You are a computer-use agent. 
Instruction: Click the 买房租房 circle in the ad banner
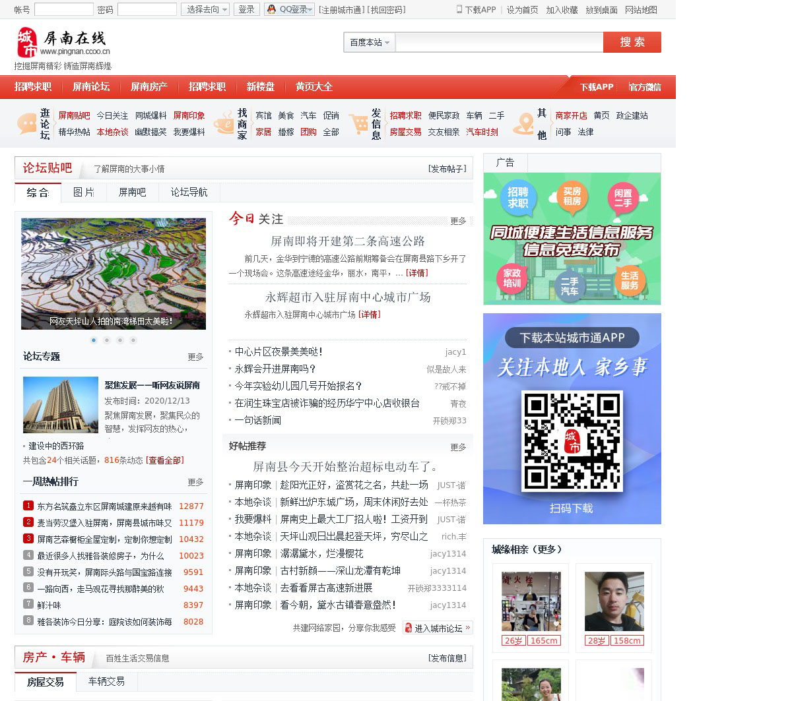[572, 197]
